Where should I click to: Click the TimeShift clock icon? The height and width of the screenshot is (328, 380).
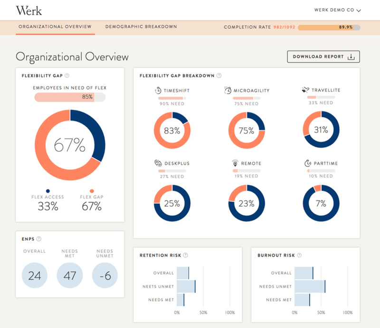158,90
